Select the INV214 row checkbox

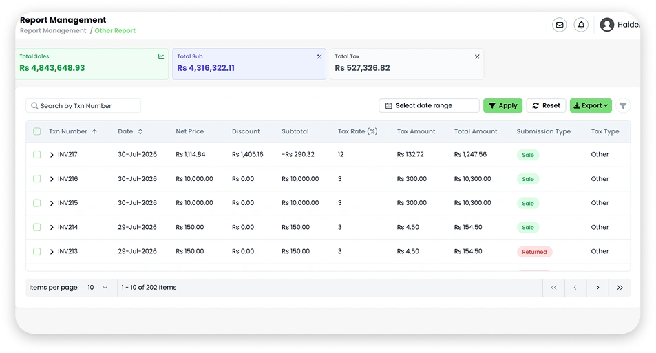point(36,227)
